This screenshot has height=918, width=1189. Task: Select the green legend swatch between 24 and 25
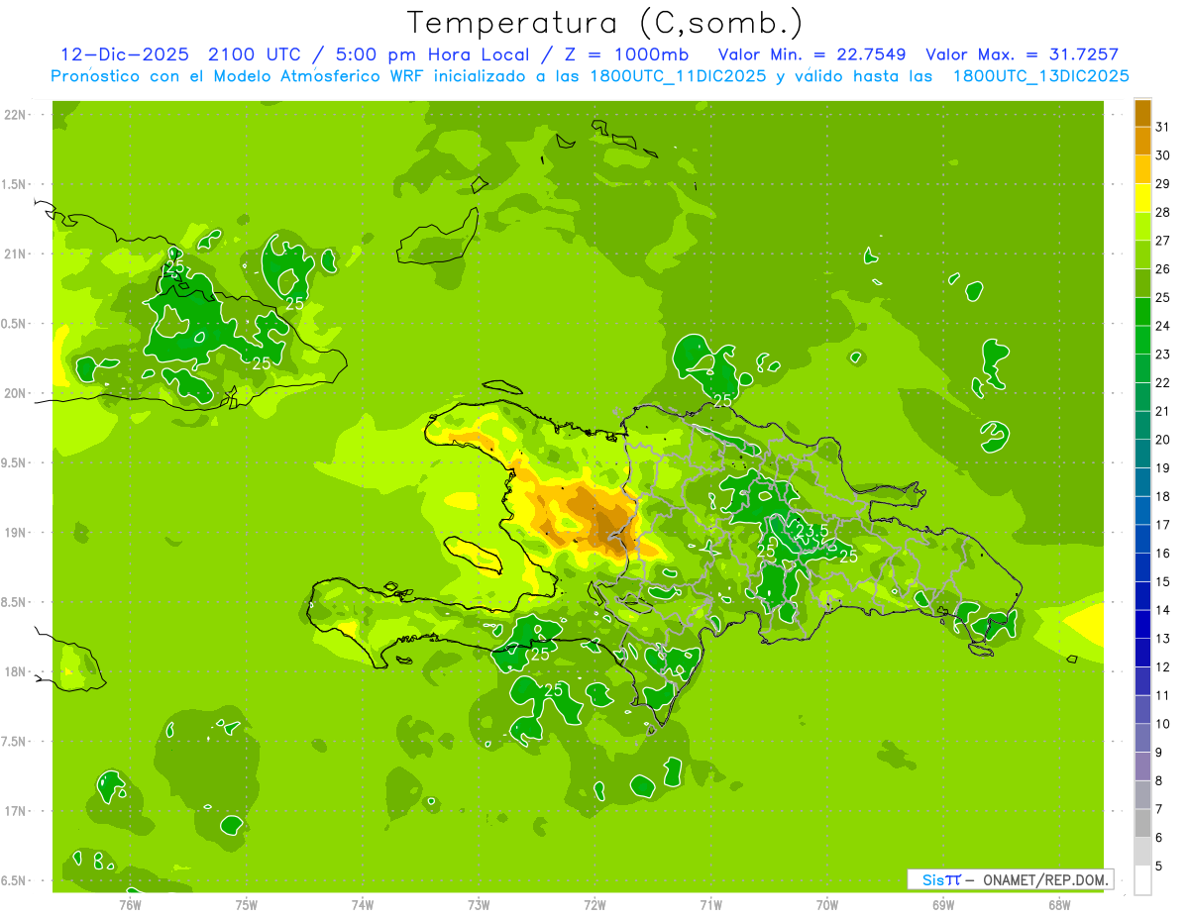click(1142, 311)
